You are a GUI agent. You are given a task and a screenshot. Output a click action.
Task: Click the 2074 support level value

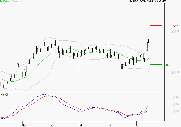point(168,65)
